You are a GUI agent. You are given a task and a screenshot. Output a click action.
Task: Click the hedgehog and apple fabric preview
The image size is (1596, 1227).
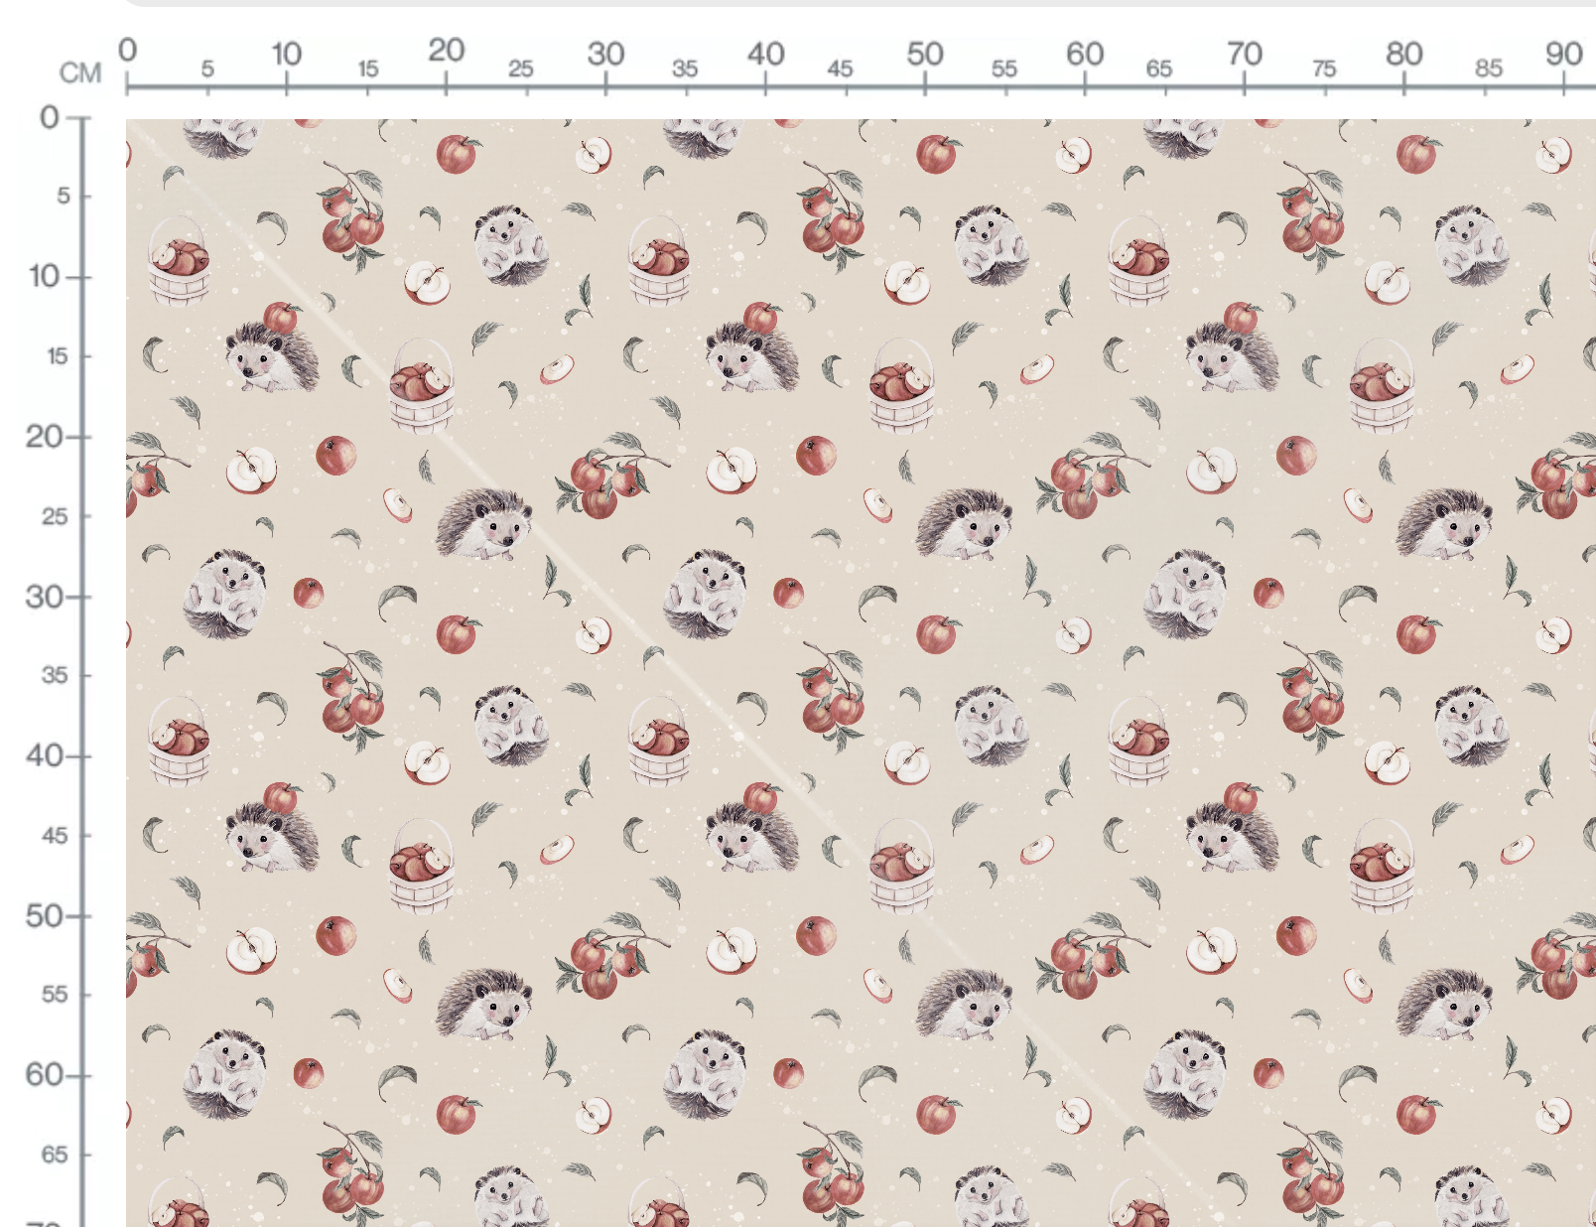click(x=861, y=673)
